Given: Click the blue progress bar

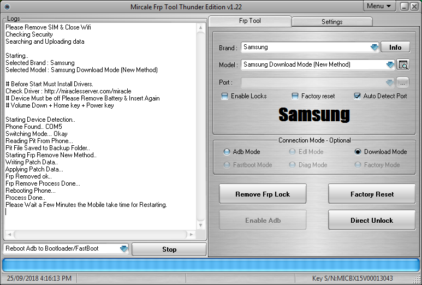Looking at the screenshot, I should (211, 265).
